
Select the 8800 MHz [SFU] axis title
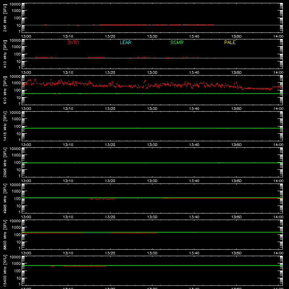(x=5, y=235)
